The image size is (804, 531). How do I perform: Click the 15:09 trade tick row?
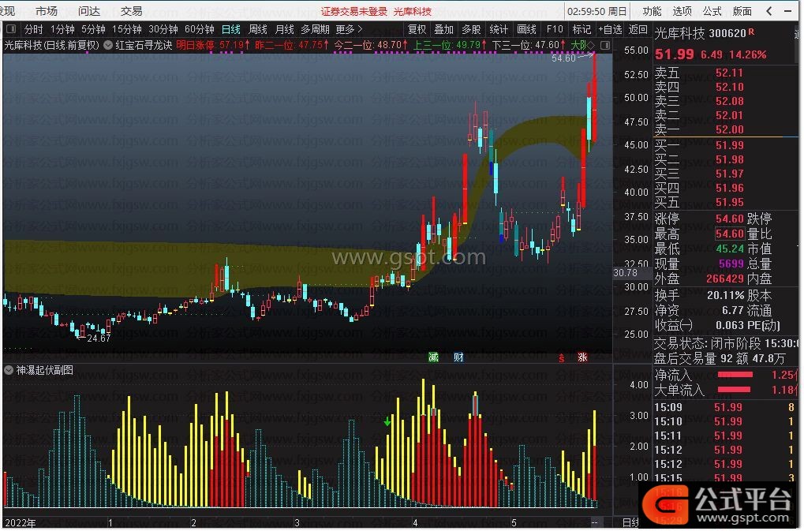(x=725, y=407)
